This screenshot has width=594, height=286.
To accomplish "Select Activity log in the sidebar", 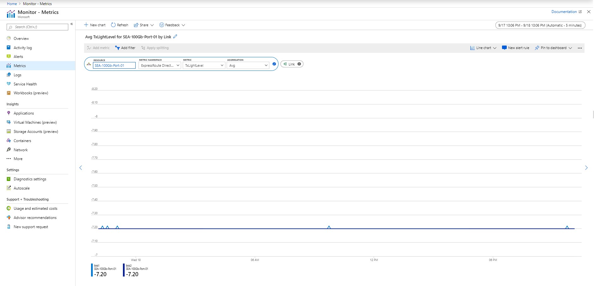I will point(22,47).
